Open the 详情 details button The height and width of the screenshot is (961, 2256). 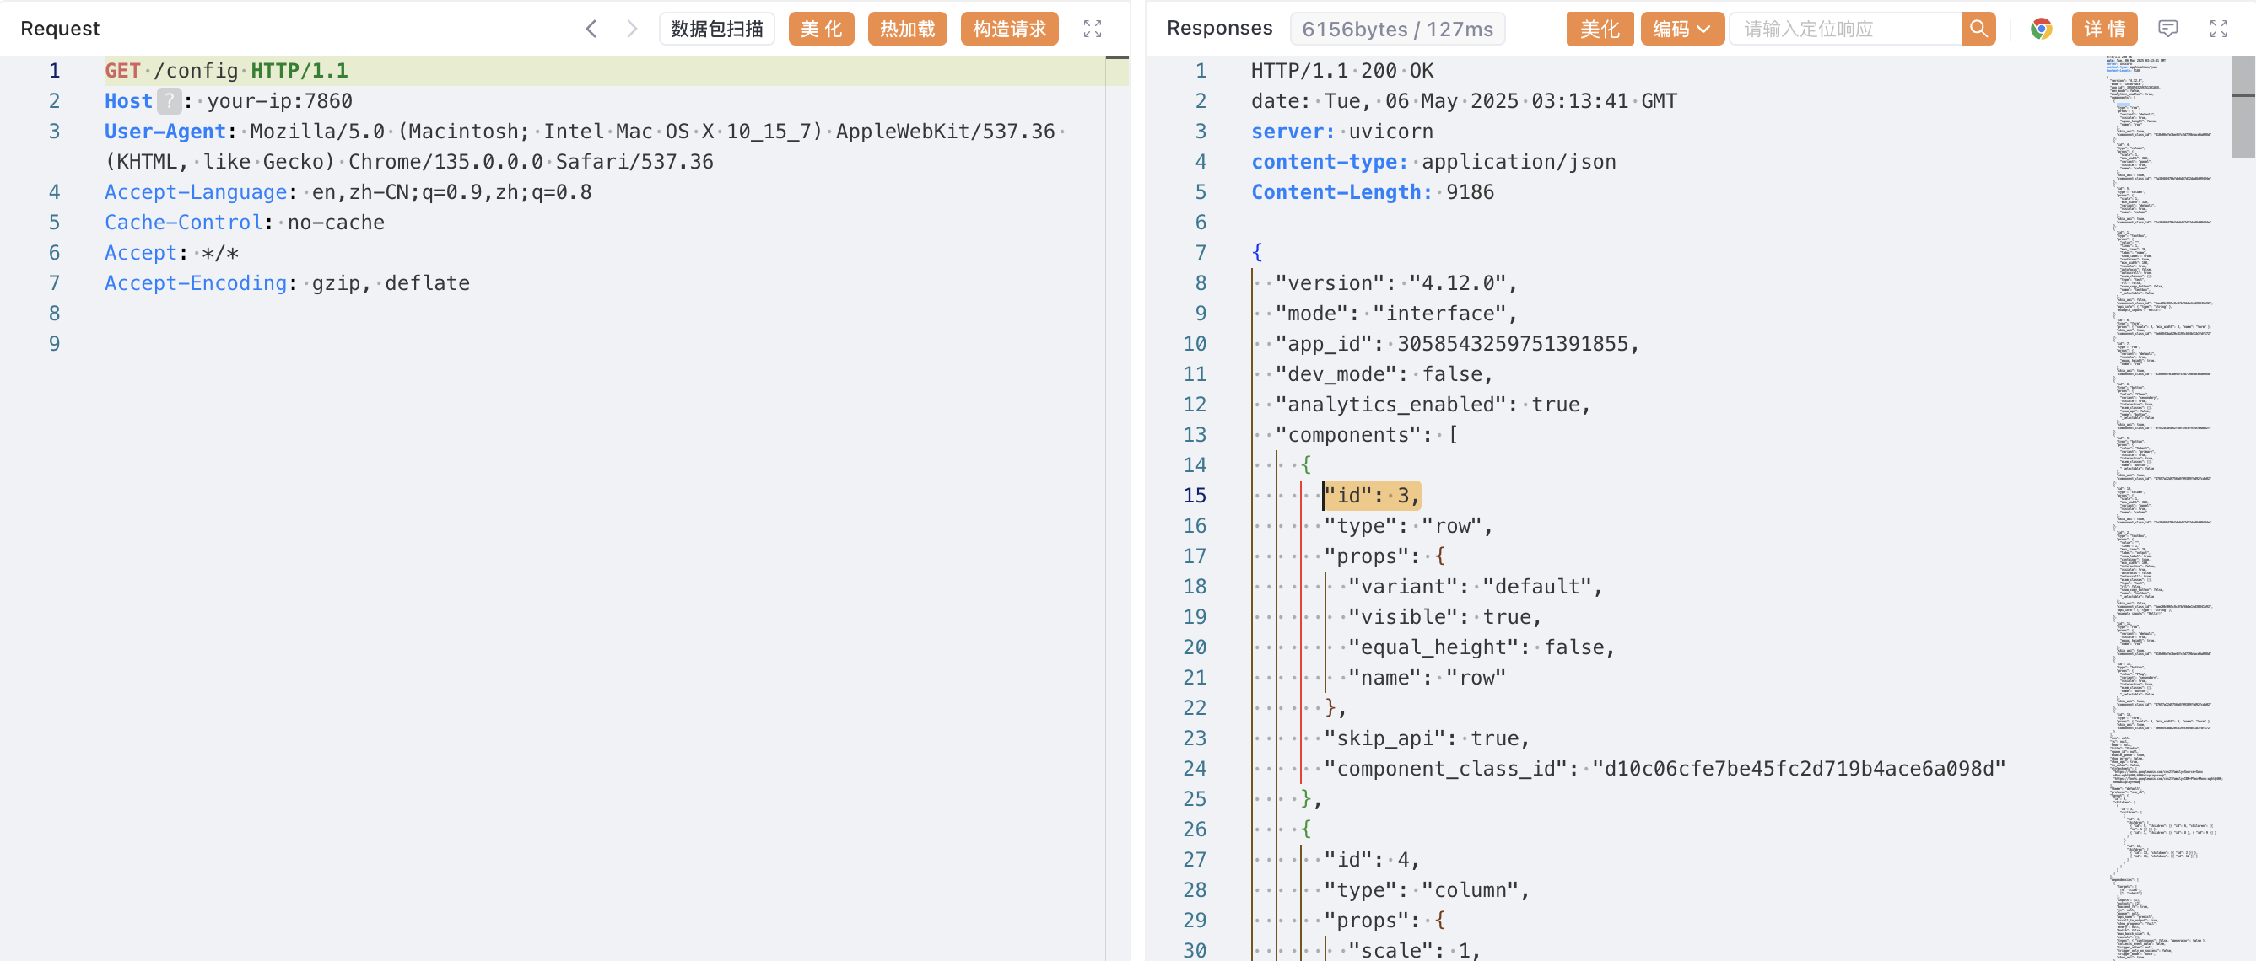(2103, 29)
